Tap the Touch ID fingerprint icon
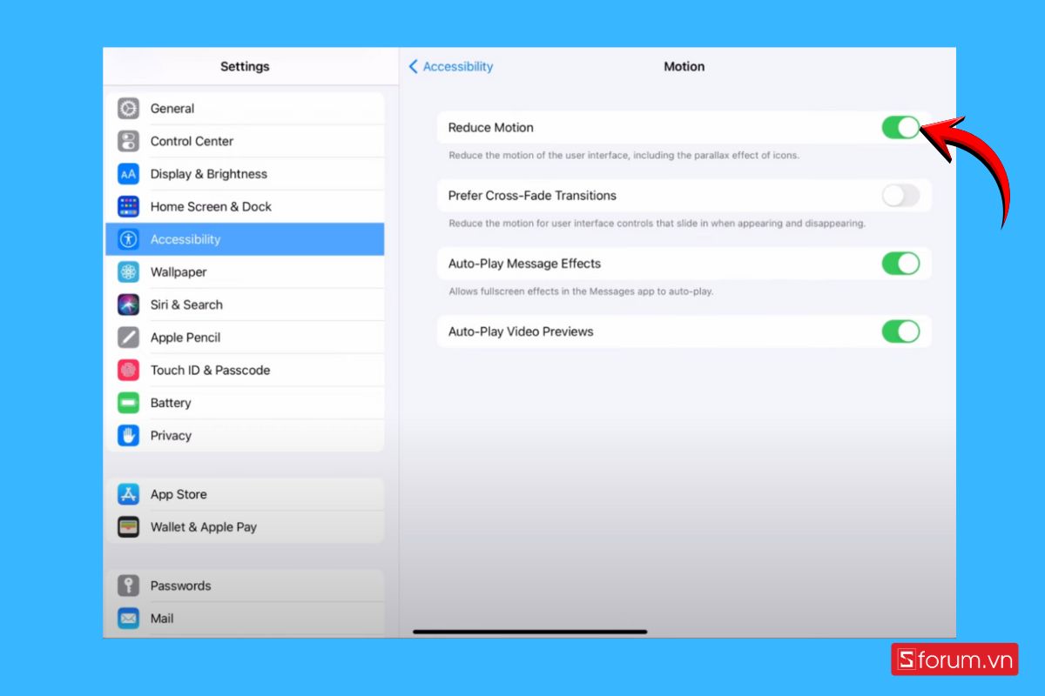 (129, 370)
